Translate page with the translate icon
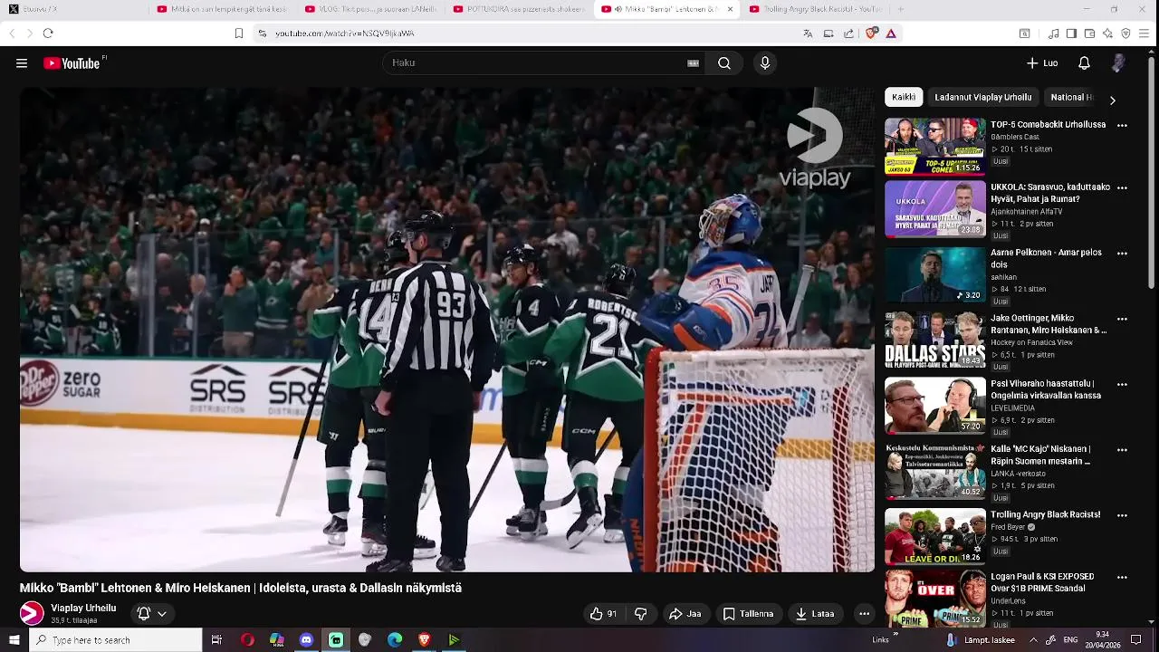Image resolution: width=1159 pixels, height=652 pixels. [808, 34]
